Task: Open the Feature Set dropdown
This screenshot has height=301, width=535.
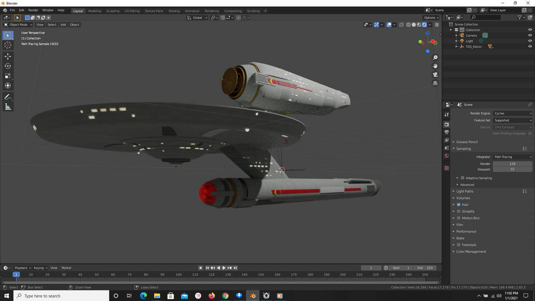Action: 513,120
